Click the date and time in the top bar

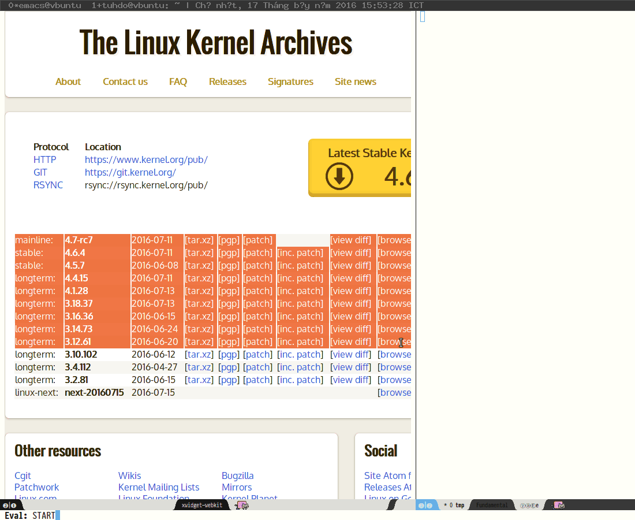tap(309, 5)
